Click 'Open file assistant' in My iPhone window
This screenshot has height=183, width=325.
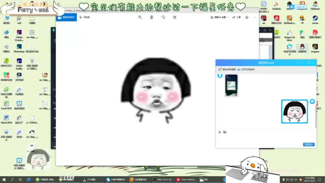[246, 70]
